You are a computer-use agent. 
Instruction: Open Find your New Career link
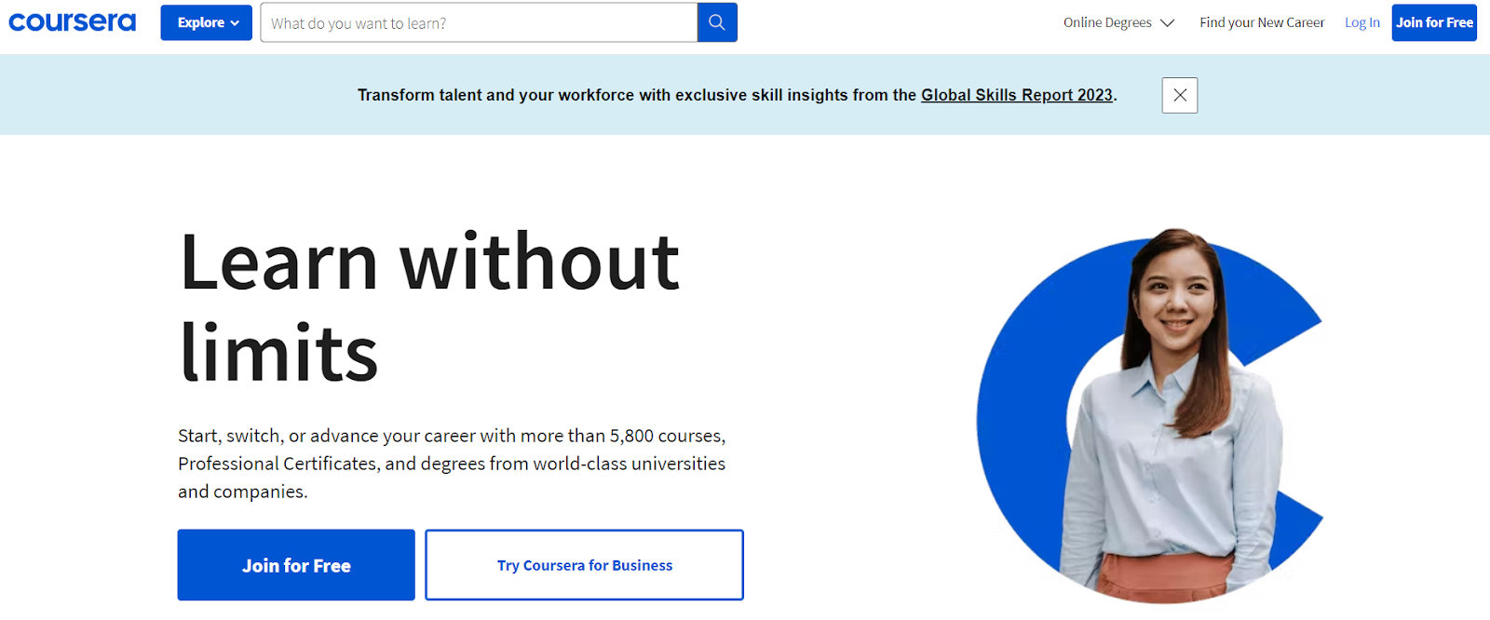point(1262,22)
